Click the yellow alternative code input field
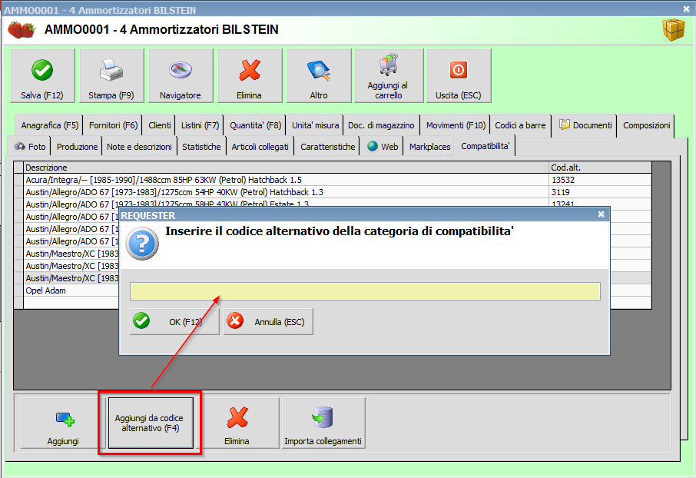This screenshot has height=478, width=696. tap(365, 291)
